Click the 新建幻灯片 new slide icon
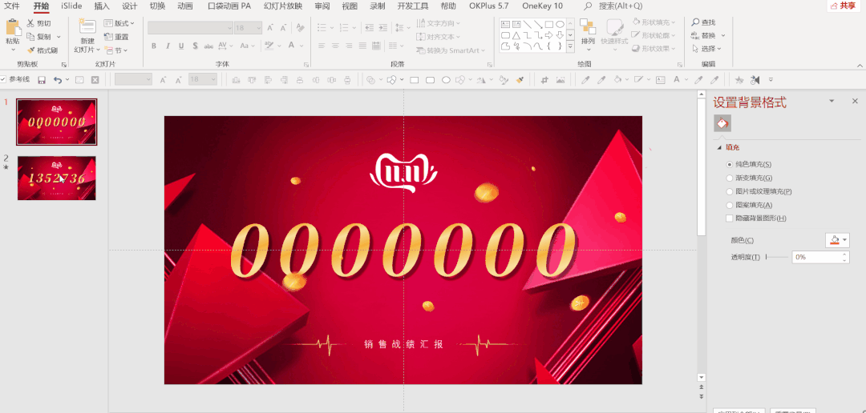 [x=87, y=27]
